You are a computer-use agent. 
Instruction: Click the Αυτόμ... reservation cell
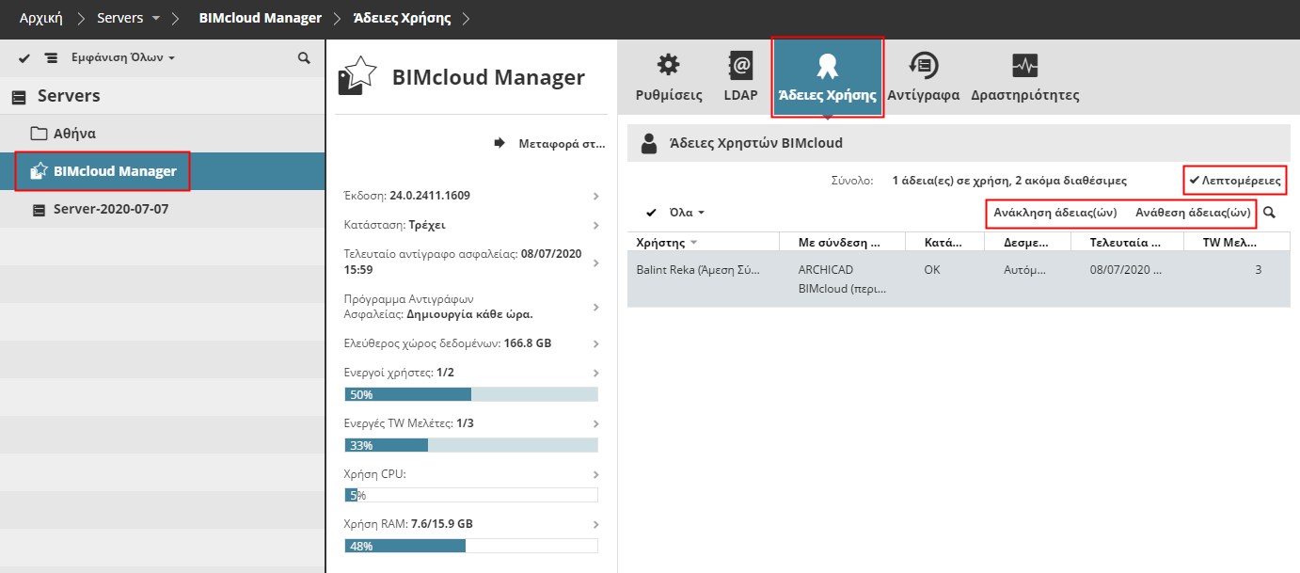tap(1025, 269)
